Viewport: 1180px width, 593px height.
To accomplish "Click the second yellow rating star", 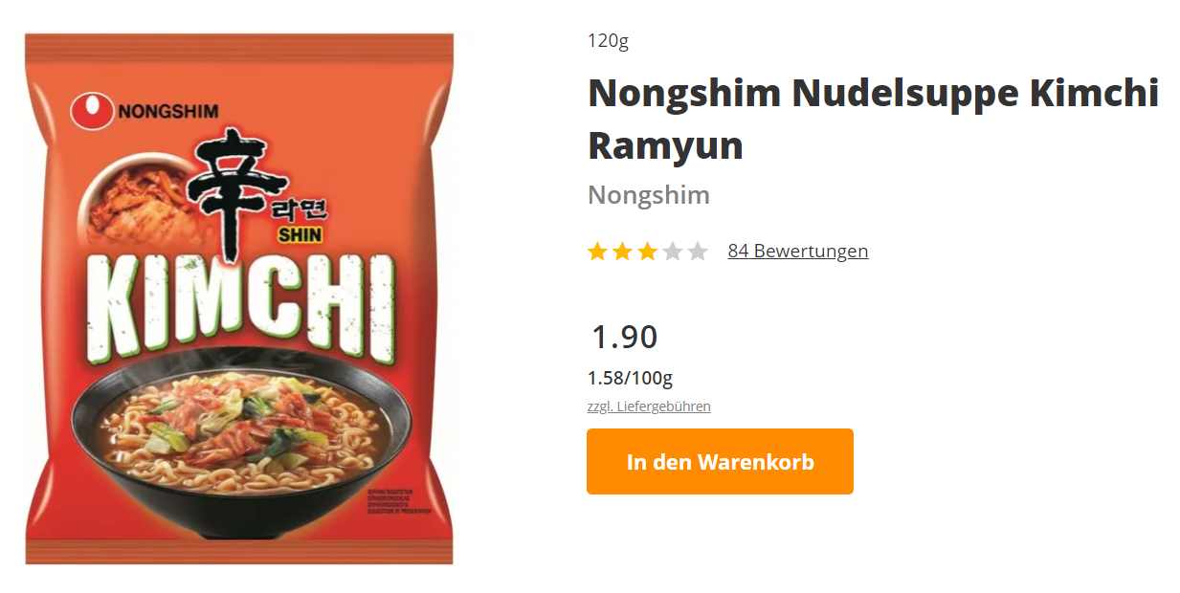I will (623, 252).
